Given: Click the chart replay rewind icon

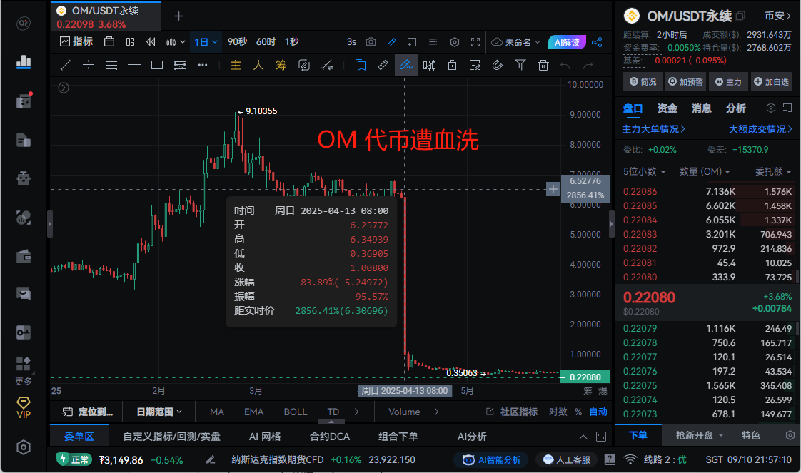Looking at the screenshot, I should (151, 42).
